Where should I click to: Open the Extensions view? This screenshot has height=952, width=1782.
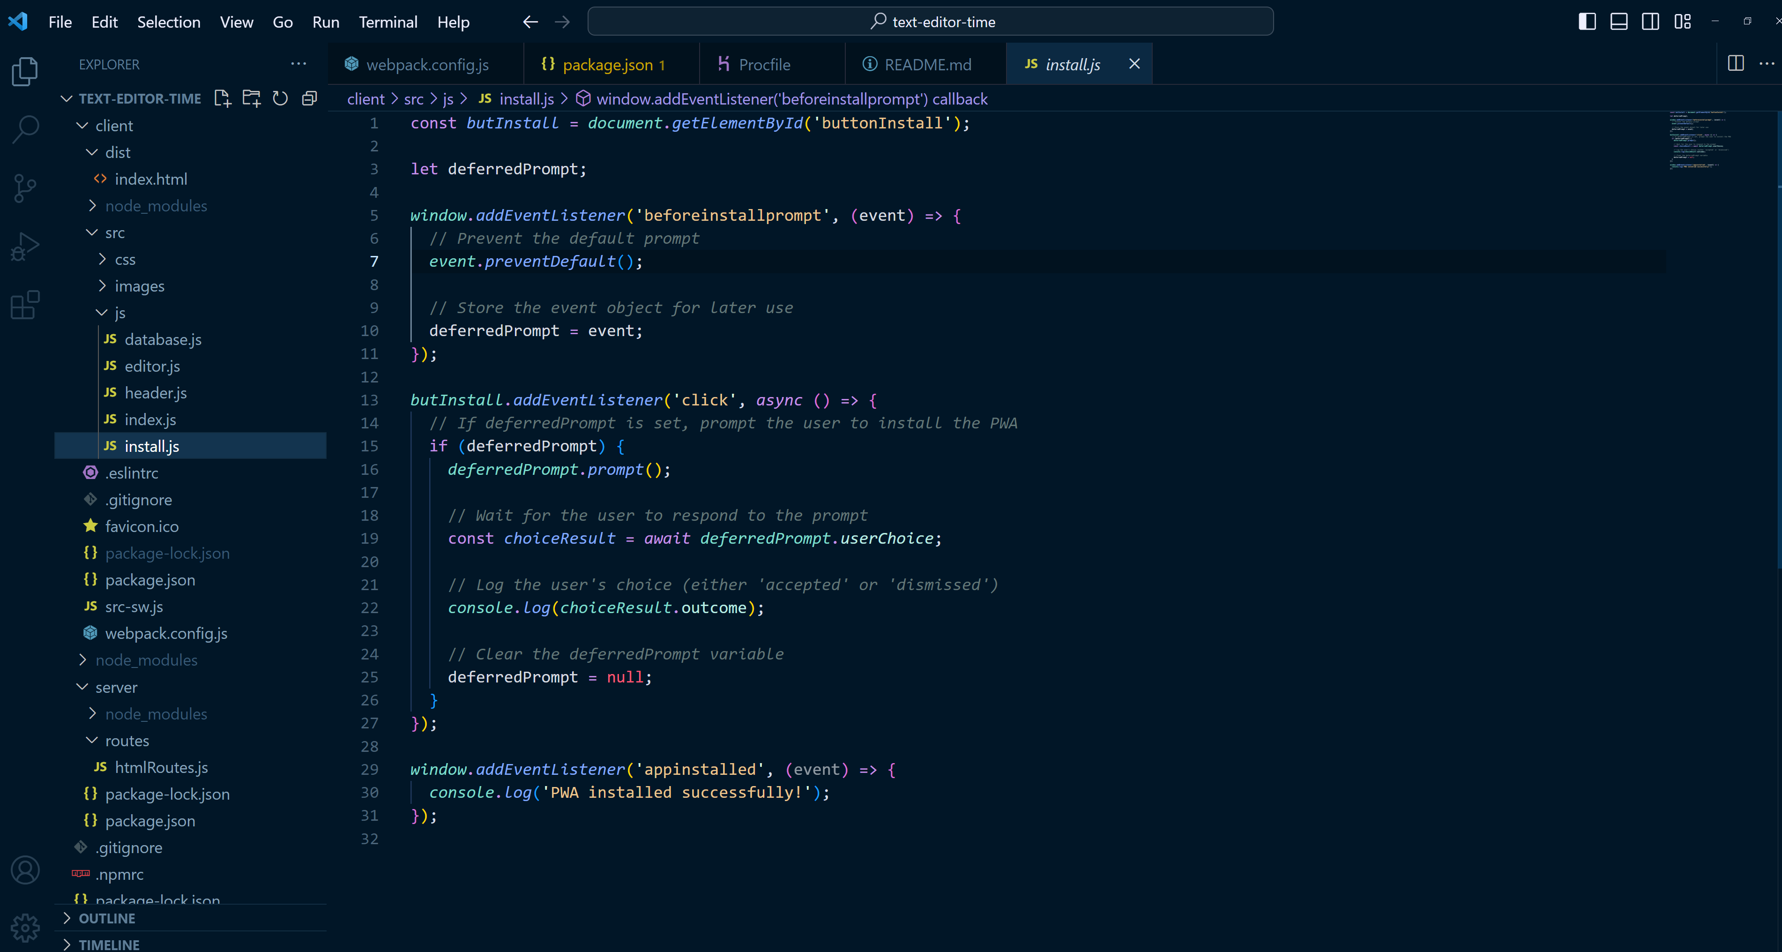click(26, 304)
